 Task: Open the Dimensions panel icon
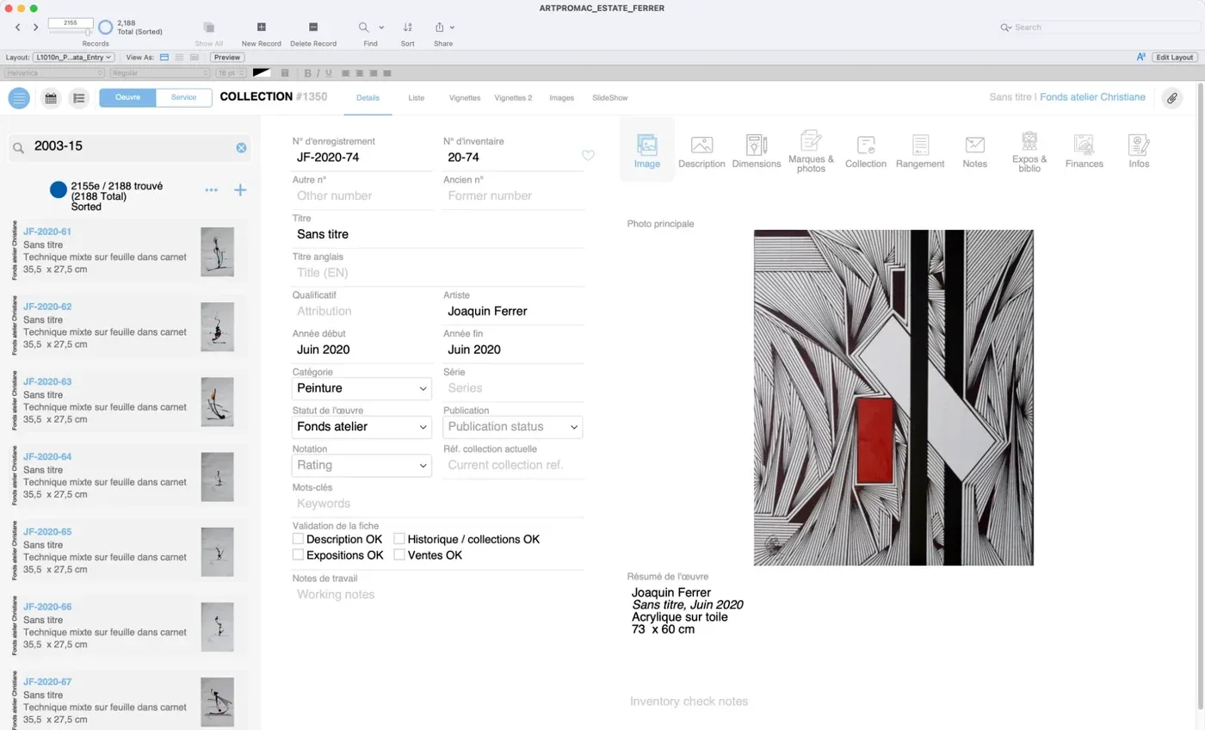pos(757,151)
